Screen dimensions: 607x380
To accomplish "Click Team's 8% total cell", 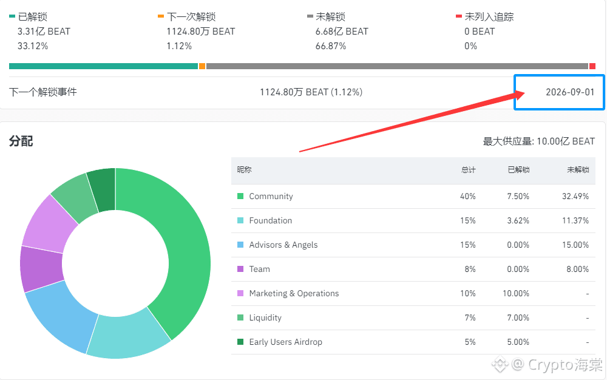I will [x=470, y=269].
